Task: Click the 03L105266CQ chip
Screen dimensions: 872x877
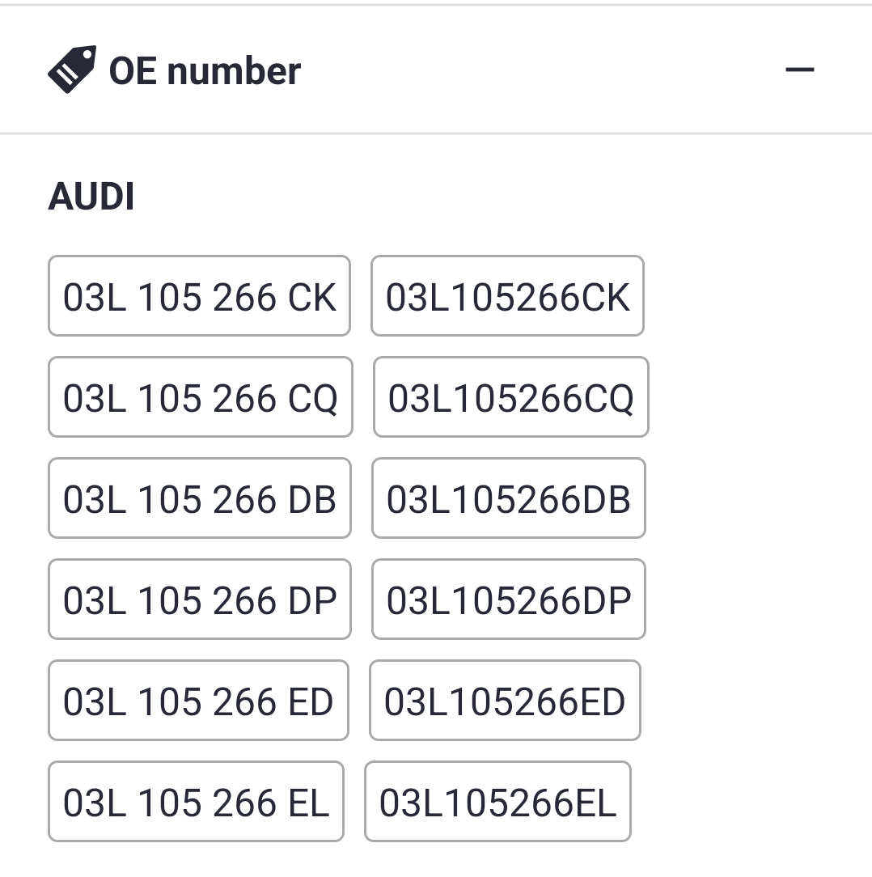Action: 510,397
